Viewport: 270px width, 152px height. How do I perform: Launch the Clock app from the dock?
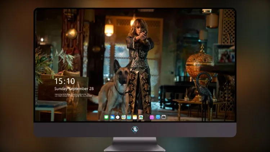pos(118,117)
